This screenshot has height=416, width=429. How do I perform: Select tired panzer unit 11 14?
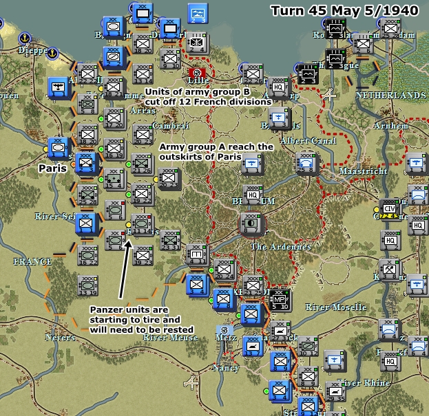(141, 224)
